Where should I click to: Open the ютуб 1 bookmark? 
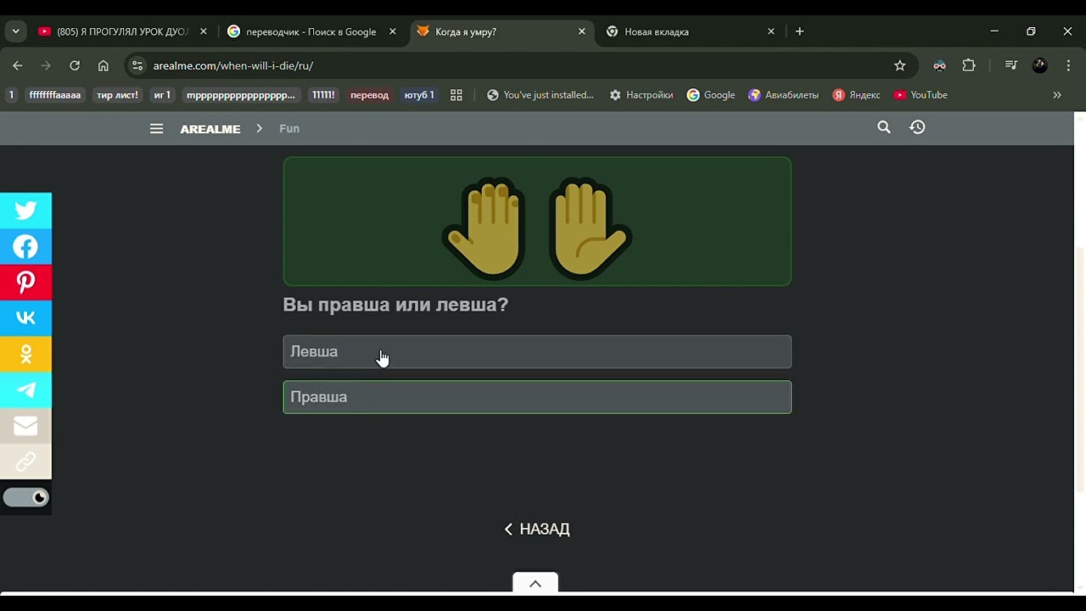click(x=419, y=95)
